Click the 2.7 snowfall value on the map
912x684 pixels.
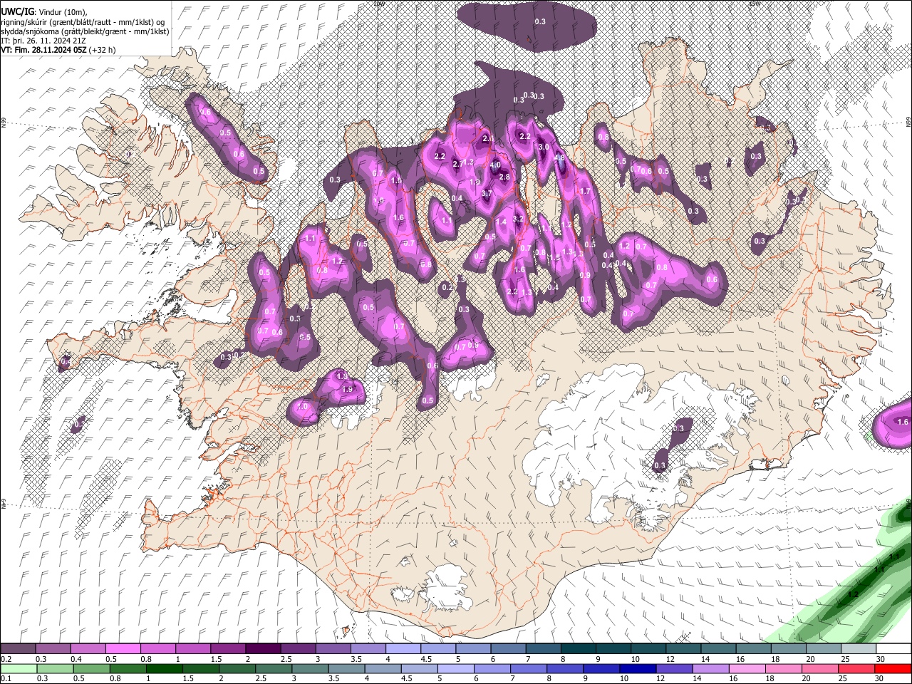pyautogui.click(x=457, y=164)
